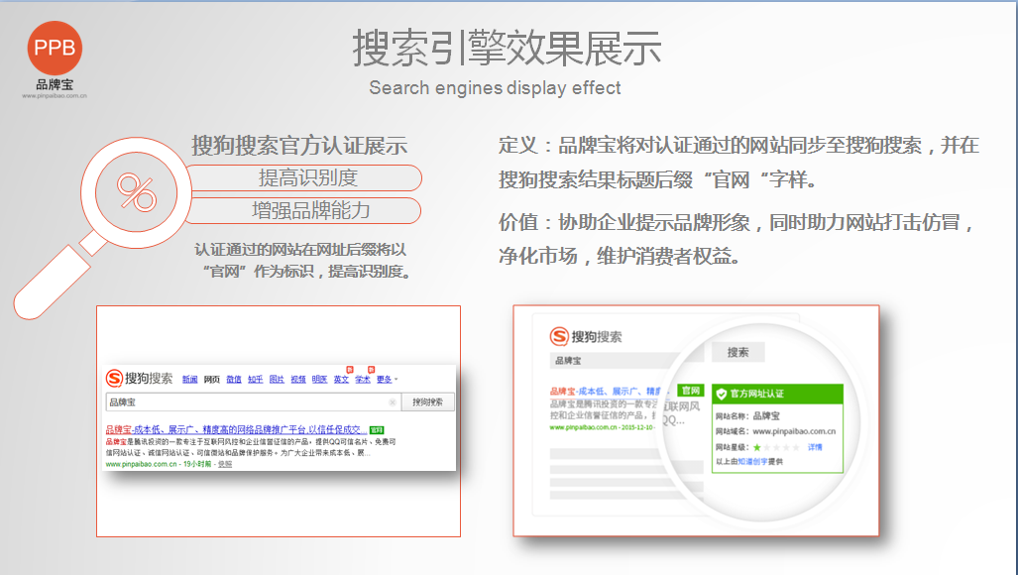
Task: Click the 官方网址认证 green header
Action: pyautogui.click(x=778, y=394)
